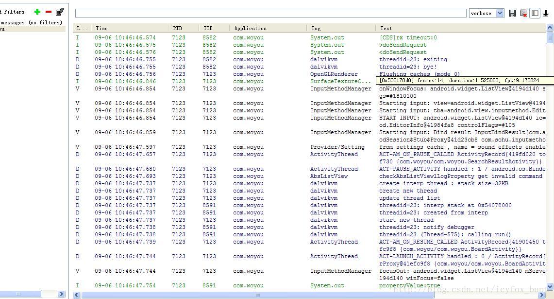This screenshot has height=299, width=554.
Task: Click timestamp 09-06 10:46:46.574
Action: tap(125, 37)
